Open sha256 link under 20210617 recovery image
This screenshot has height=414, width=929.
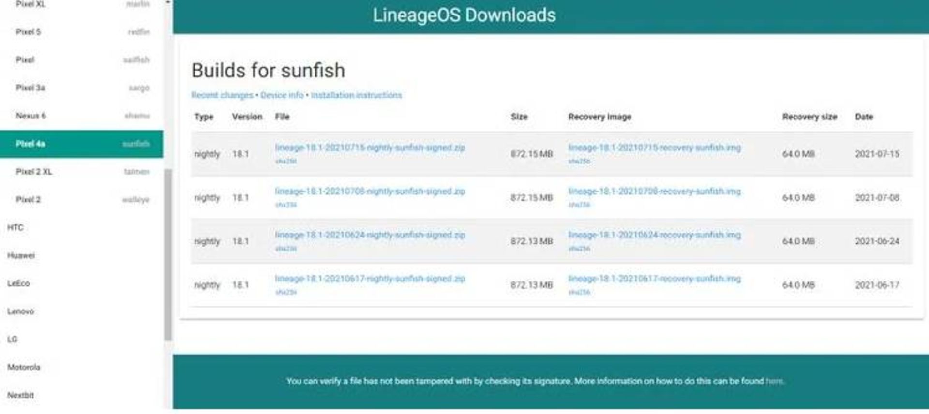coord(579,293)
